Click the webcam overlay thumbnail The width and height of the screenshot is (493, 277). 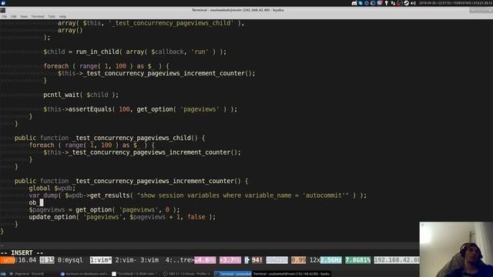tap(456, 249)
